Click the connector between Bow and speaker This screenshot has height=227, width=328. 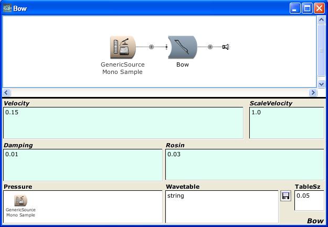click(x=210, y=47)
